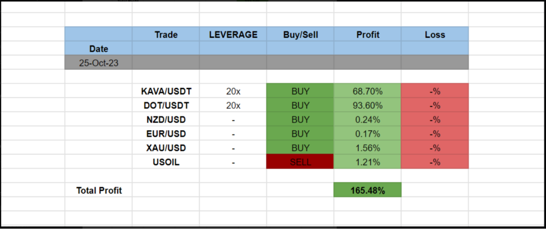Select the 165.48% total profit cell
Viewport: 546px width, 231px height.
[x=367, y=190]
